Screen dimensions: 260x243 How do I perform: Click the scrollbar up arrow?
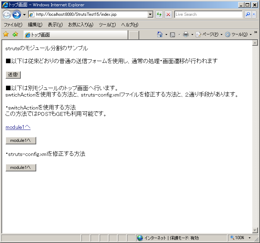[x=255, y=43]
